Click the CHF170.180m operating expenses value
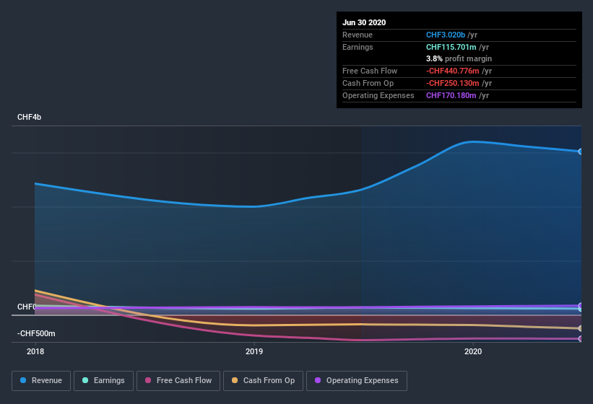Viewport: 593px width, 404px height. pos(451,95)
